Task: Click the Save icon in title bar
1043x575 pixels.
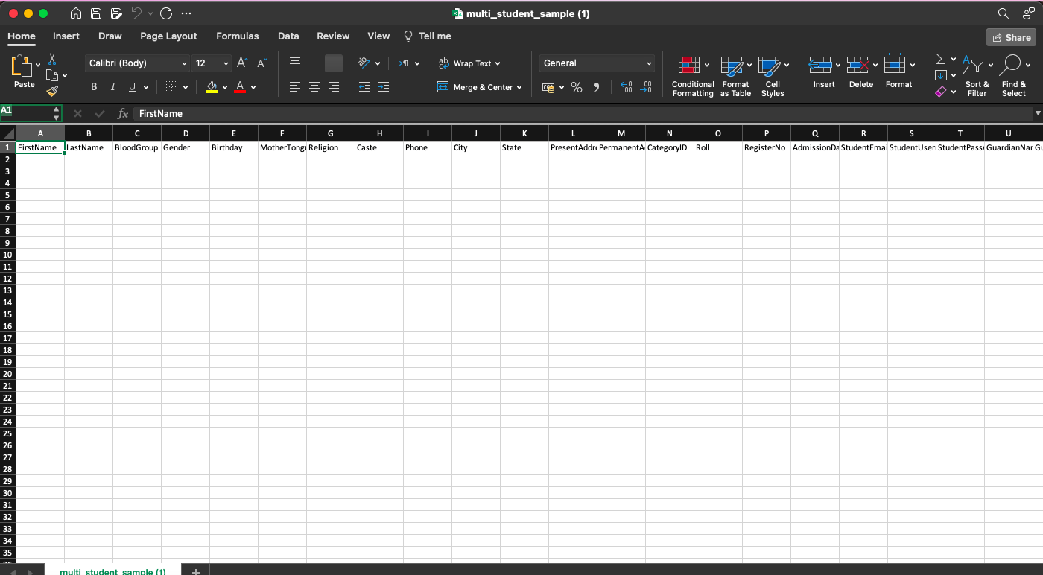Action: (96, 13)
